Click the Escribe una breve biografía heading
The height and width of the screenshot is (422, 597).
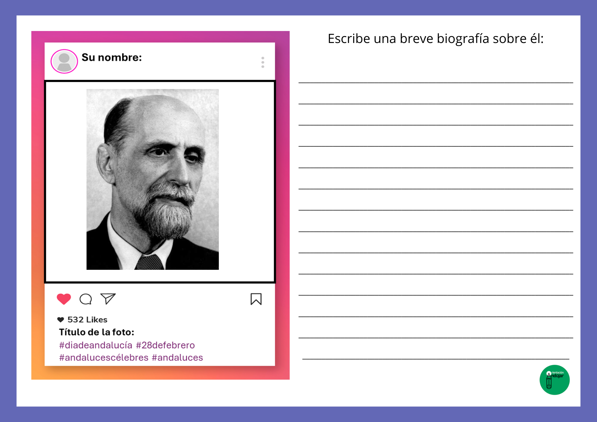click(x=436, y=39)
